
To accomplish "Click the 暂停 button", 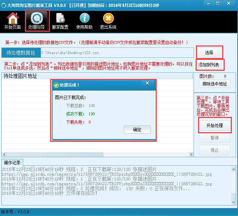I will 215,138.
